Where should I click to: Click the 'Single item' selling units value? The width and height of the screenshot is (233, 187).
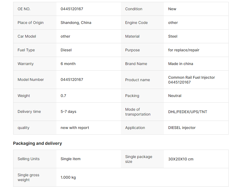pyautogui.click(x=70, y=159)
